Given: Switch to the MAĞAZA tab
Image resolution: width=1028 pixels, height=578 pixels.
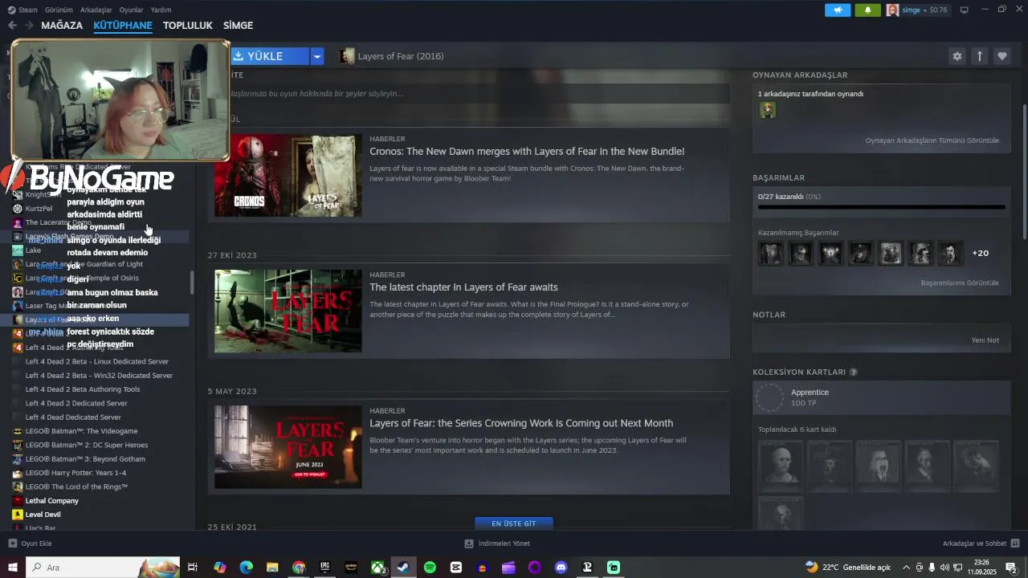Looking at the screenshot, I should (x=62, y=26).
